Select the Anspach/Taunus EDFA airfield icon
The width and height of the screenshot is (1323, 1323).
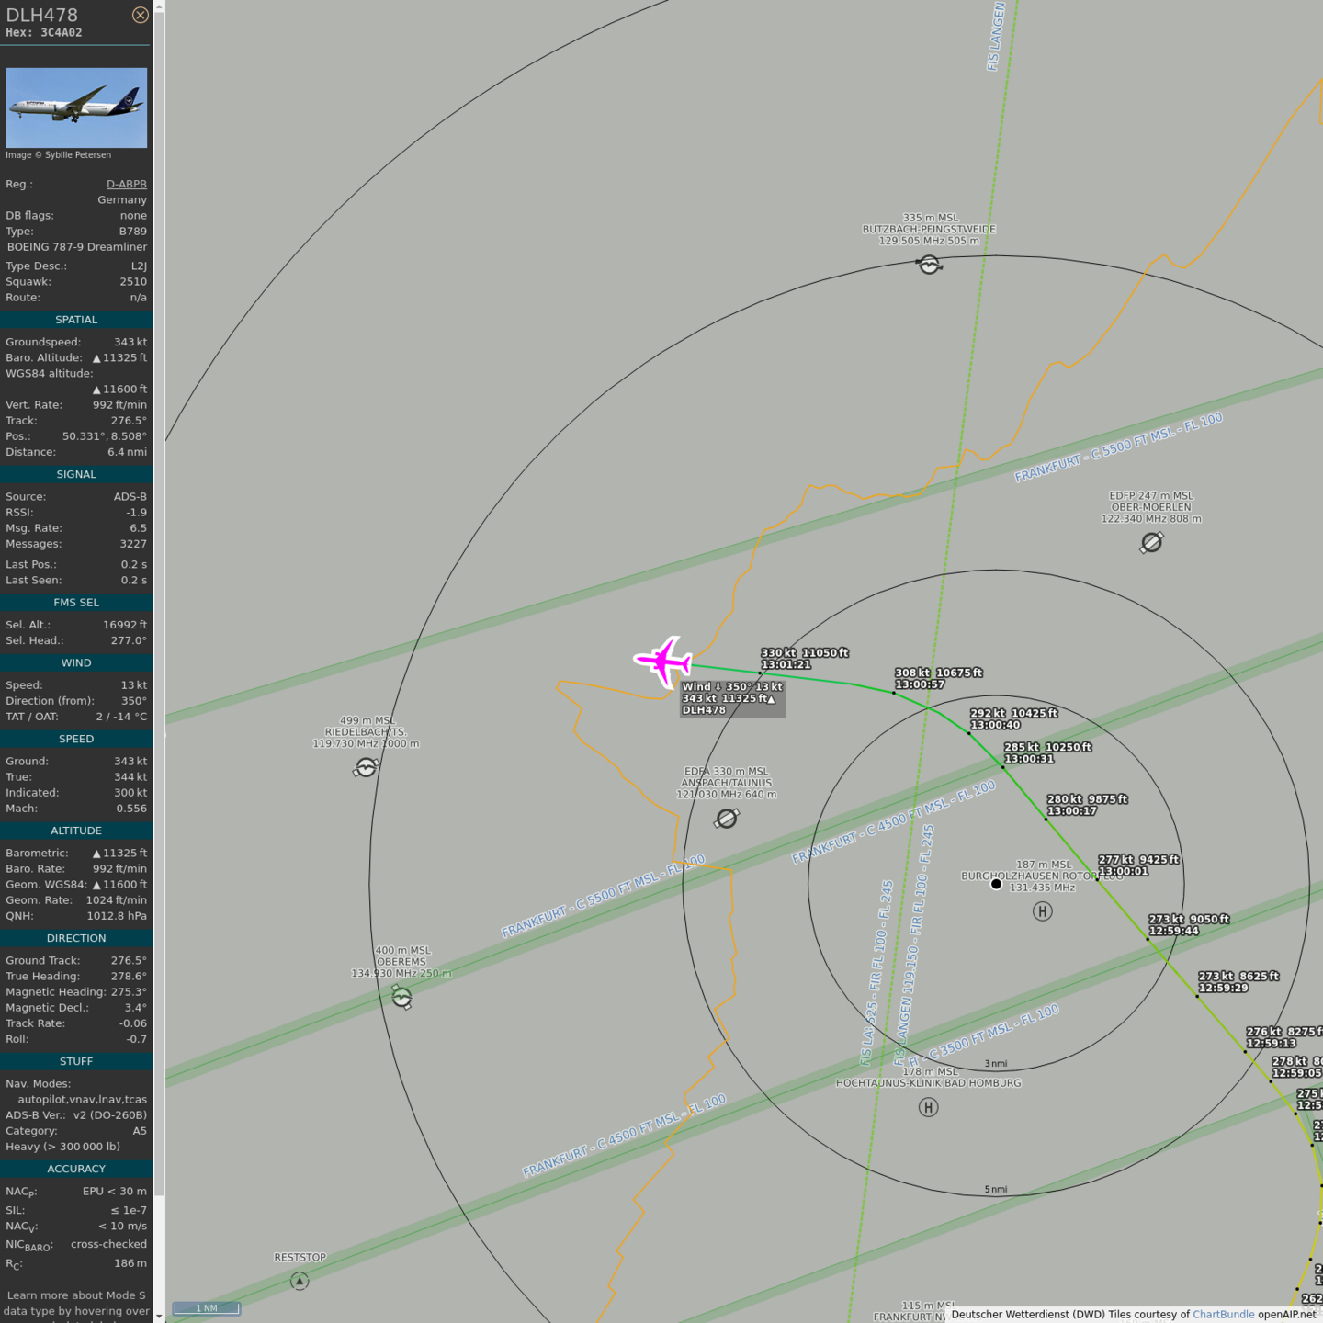coord(727,818)
